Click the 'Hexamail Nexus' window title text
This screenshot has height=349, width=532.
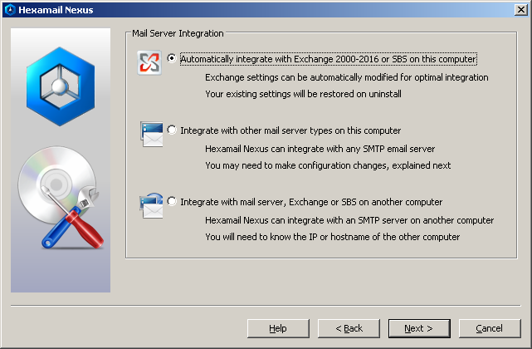pyautogui.click(x=56, y=10)
